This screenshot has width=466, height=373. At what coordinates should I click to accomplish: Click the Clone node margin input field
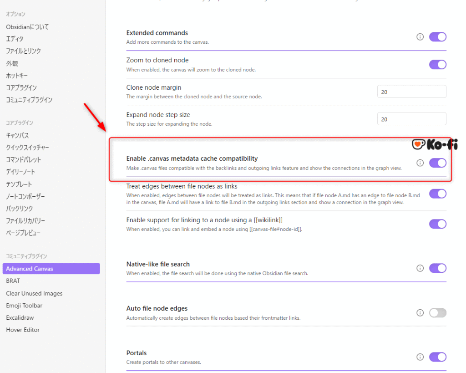[x=411, y=92]
